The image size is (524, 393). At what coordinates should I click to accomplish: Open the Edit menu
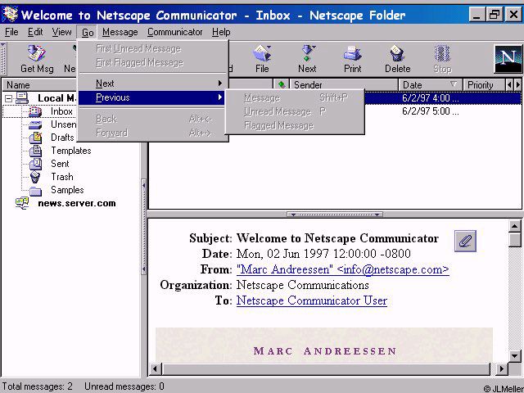tap(35, 32)
